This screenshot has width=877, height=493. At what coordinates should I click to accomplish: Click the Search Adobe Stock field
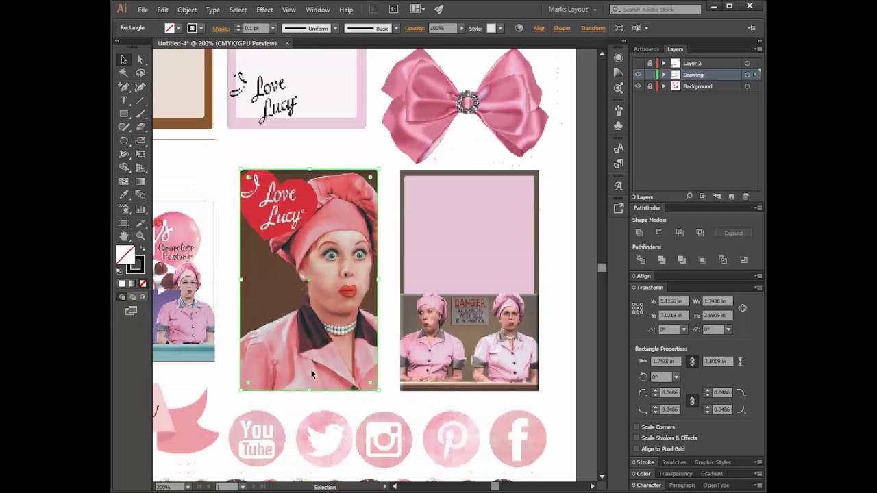(656, 10)
